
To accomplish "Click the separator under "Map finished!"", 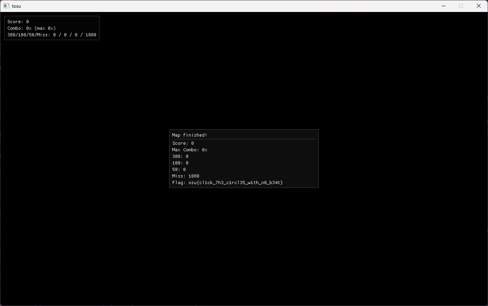I will pos(244,139).
